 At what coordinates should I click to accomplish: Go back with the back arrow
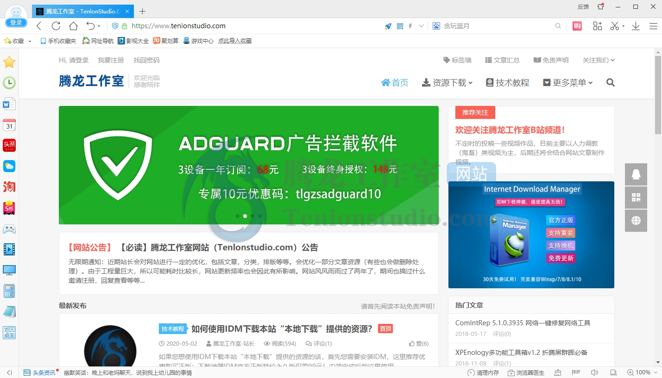(39, 26)
